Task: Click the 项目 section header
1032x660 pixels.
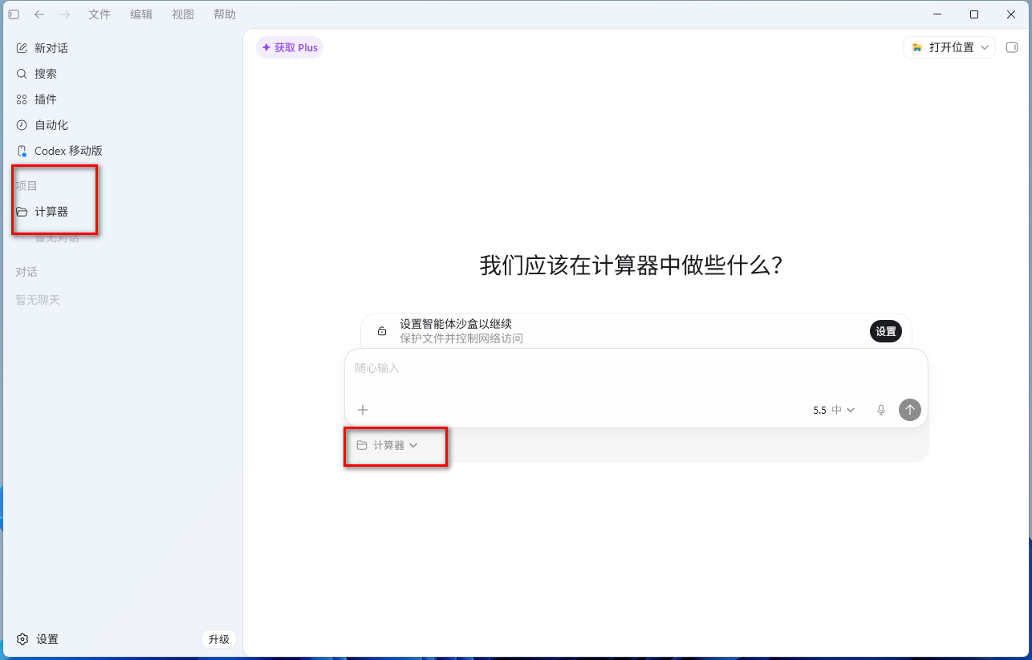Action: 26,185
